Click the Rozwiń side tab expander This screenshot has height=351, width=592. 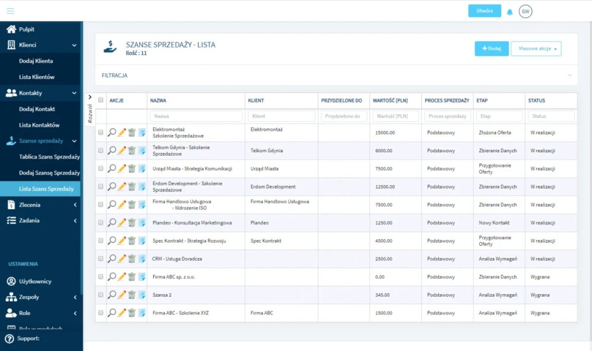[90, 108]
